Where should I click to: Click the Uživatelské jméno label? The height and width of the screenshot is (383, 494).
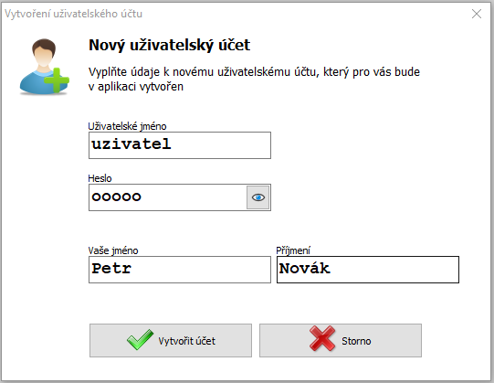coord(127,126)
